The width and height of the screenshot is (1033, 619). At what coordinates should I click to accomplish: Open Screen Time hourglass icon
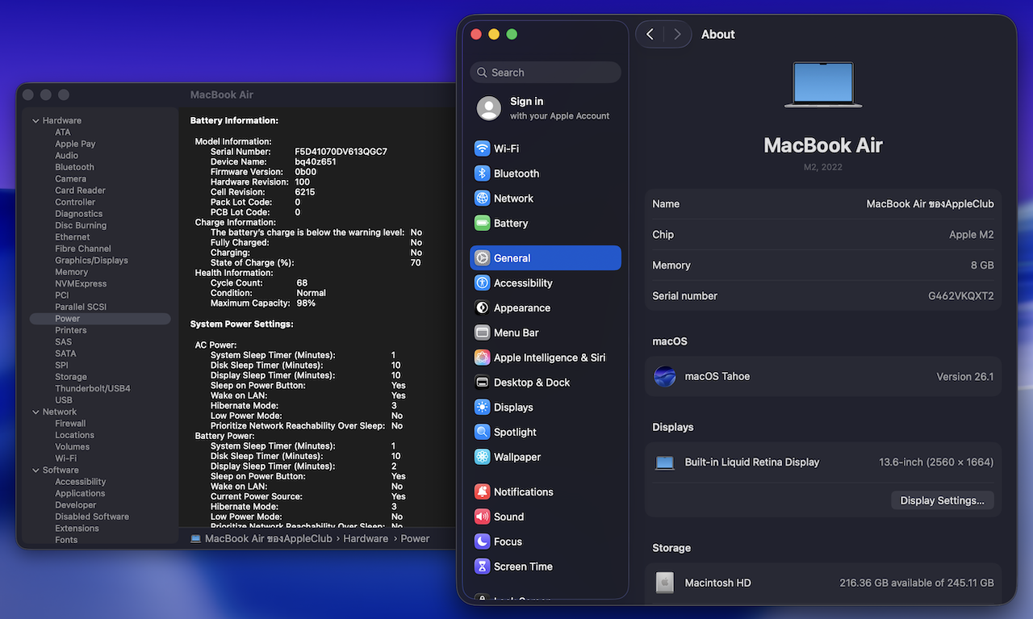tap(482, 567)
